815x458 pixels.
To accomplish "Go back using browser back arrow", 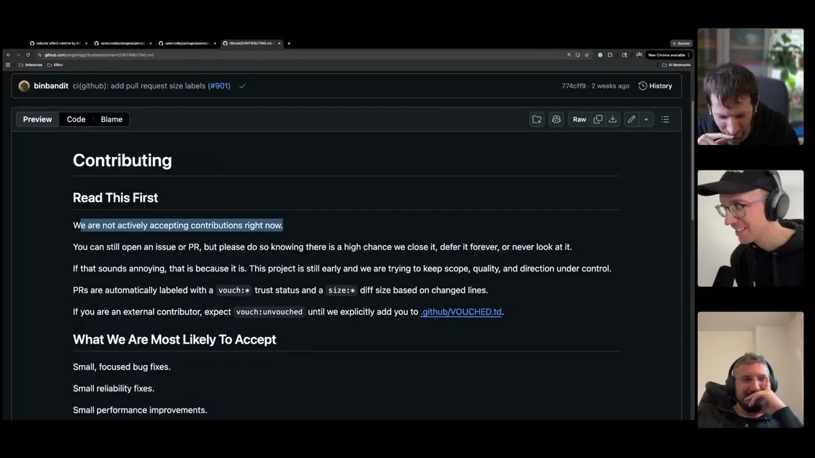I will pyautogui.click(x=8, y=55).
